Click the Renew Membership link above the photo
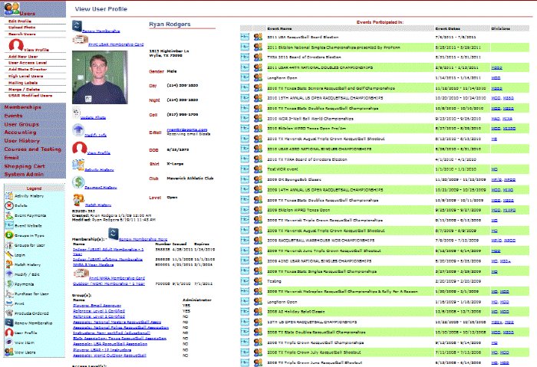Viewport: 537px width, 367px height. tap(101, 31)
